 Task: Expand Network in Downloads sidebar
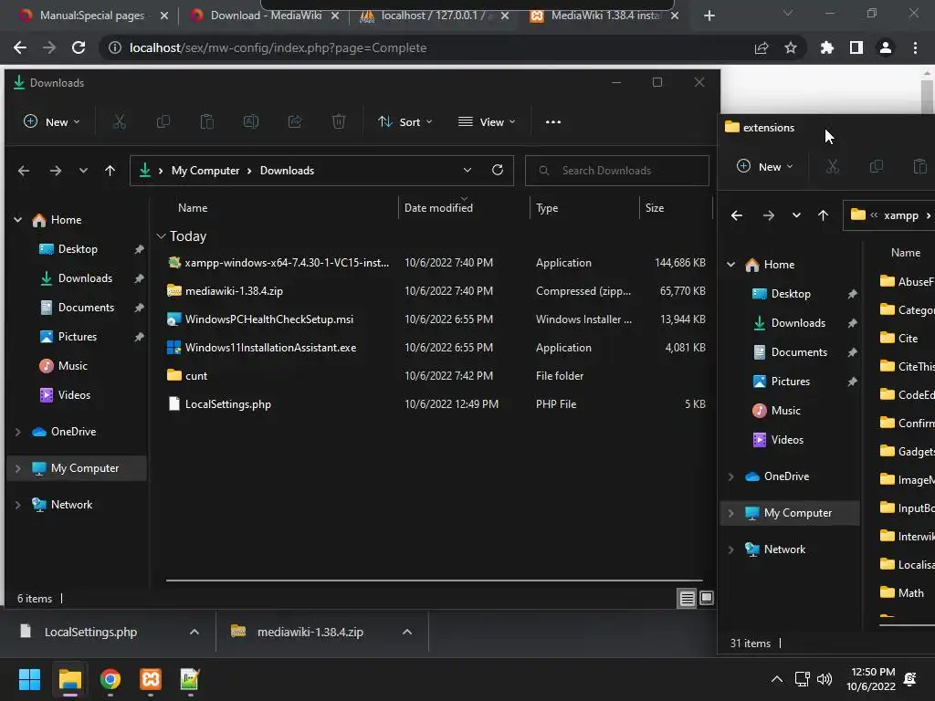click(18, 505)
